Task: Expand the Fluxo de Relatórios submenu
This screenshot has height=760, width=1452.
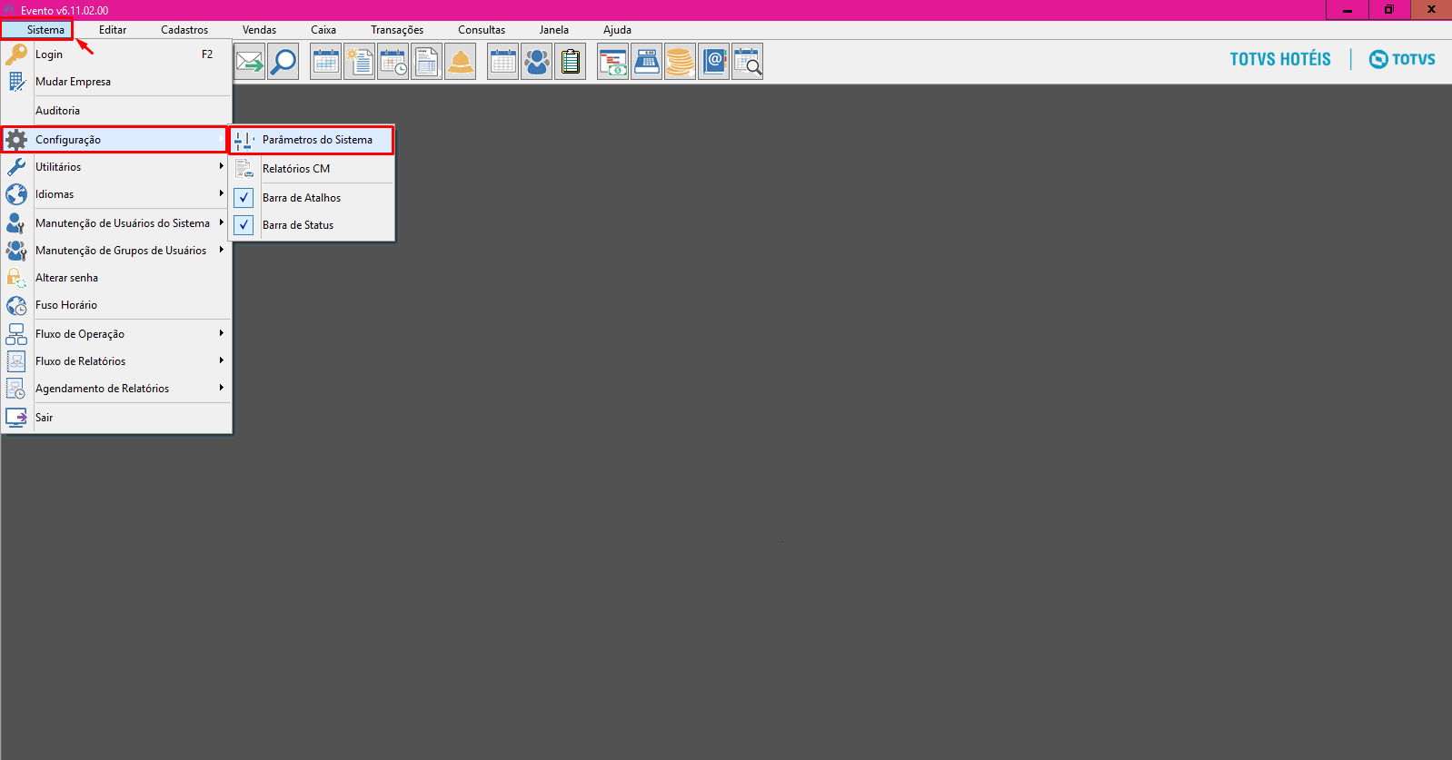Action: coord(116,361)
